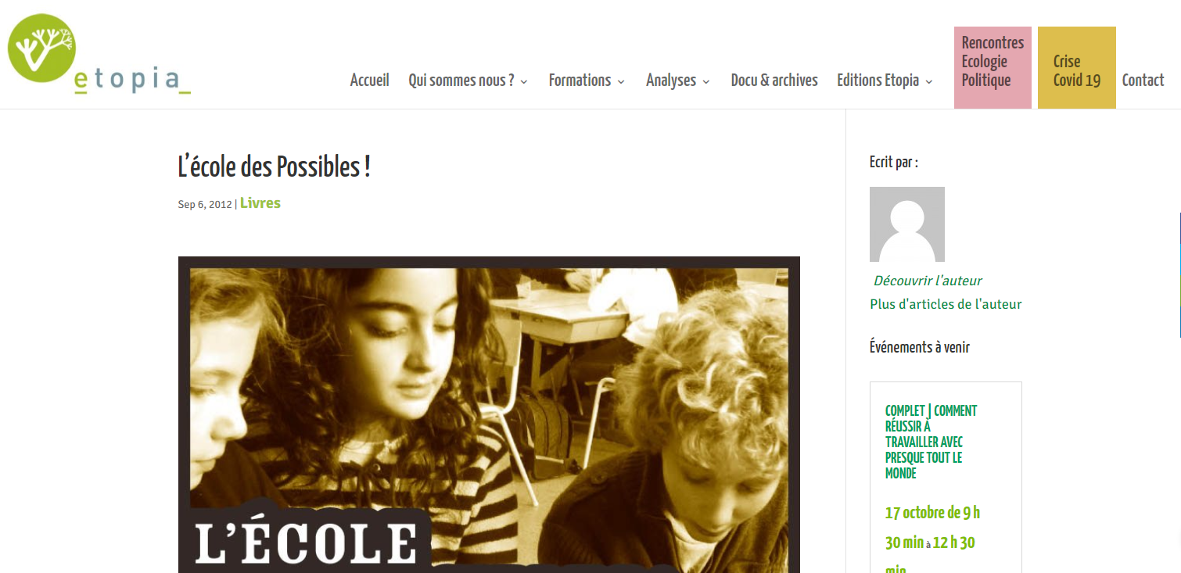1181x573 pixels.
Task: Expand the Formations menu chevron
Action: point(621,81)
